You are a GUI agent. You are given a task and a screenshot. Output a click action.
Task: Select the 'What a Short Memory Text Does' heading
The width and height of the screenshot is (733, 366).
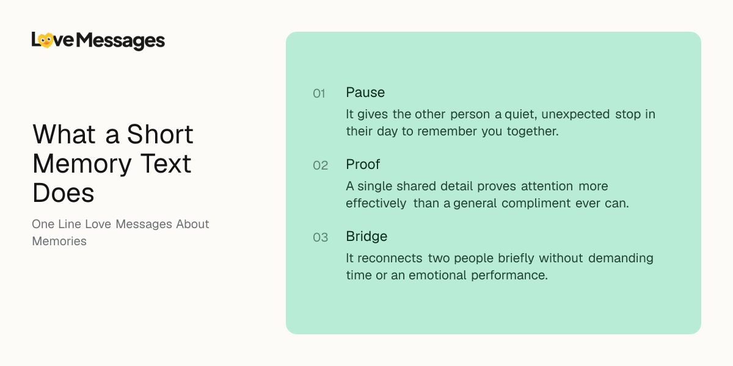(x=113, y=163)
